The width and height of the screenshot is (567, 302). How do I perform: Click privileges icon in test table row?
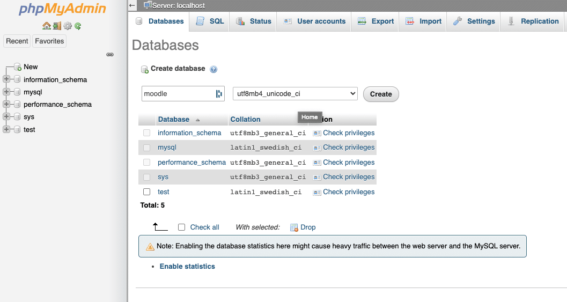[317, 193]
